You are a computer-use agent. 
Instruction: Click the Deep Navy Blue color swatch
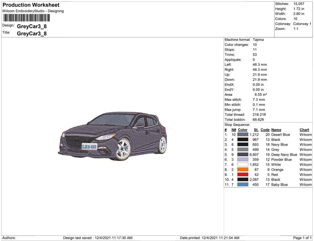click(x=243, y=154)
